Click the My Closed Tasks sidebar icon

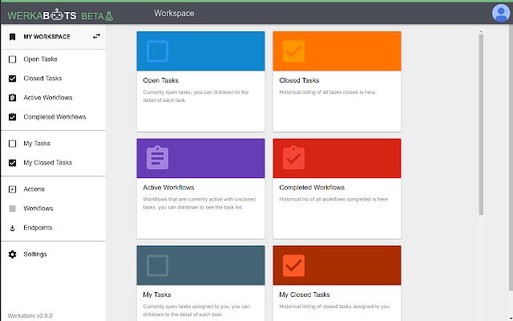[x=13, y=163]
